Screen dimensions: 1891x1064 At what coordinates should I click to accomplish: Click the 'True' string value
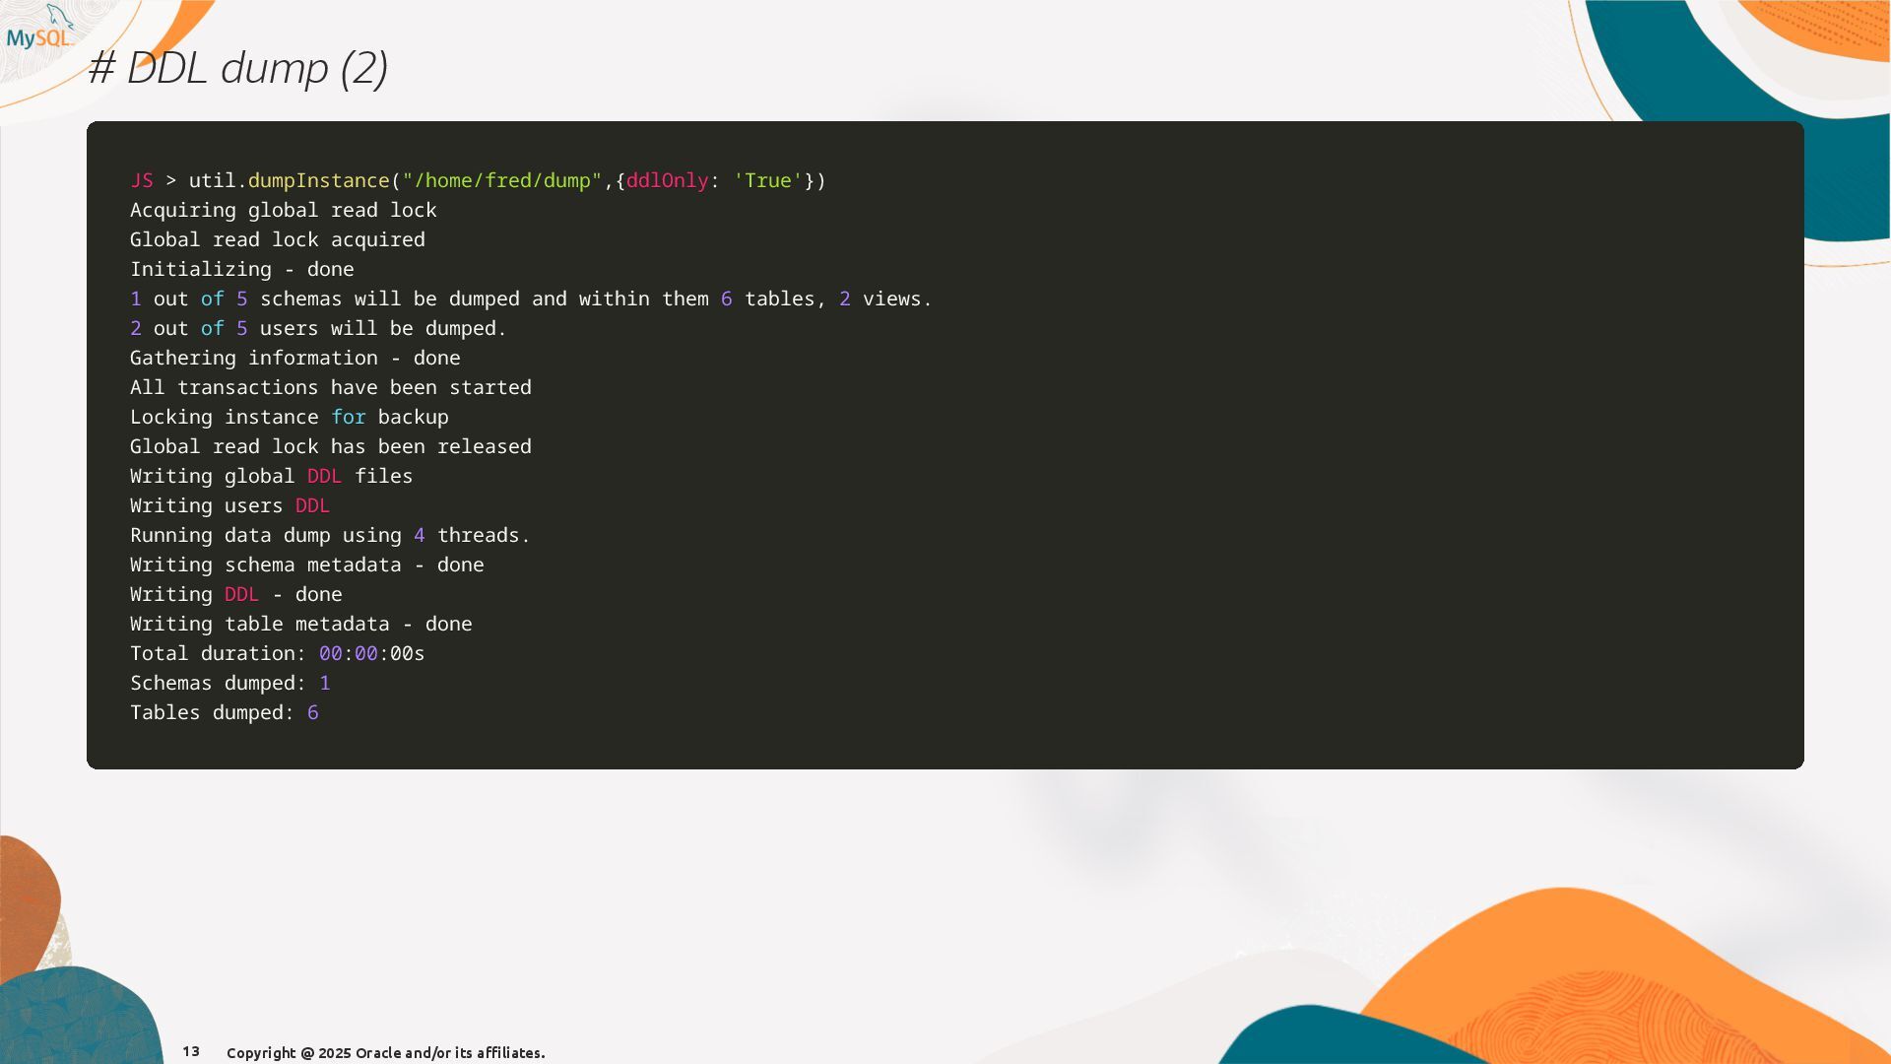[768, 180]
